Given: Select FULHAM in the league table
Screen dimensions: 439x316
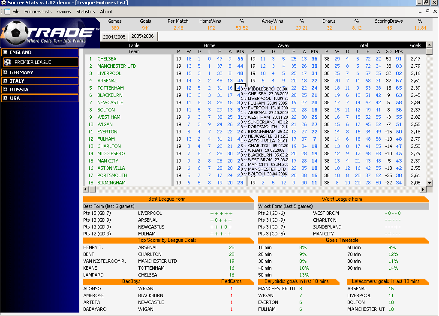Looking at the screenshot, I should pyautogui.click(x=106, y=139).
